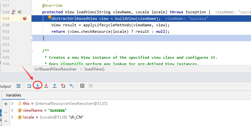
Task: Click the Drop Frame icon
Action: point(63,86)
